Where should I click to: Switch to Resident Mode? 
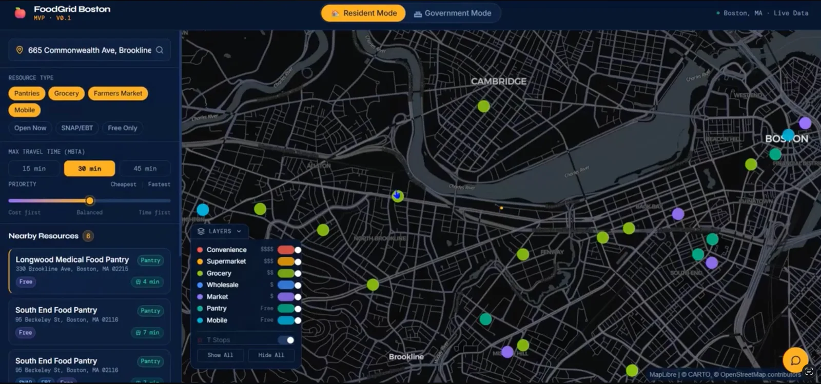363,13
